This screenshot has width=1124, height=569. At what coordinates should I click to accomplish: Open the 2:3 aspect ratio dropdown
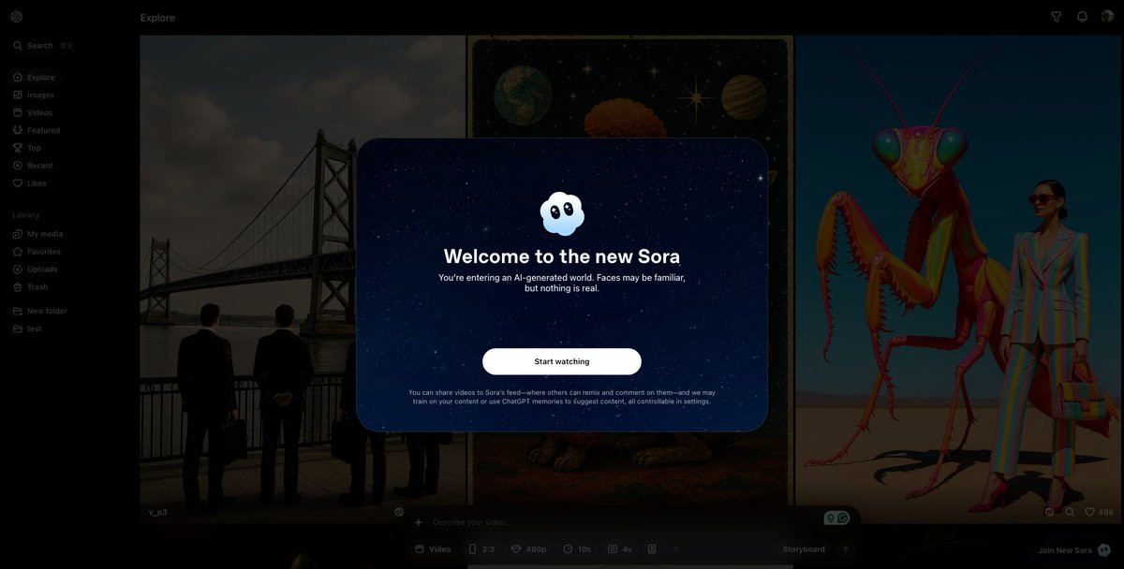click(x=481, y=549)
